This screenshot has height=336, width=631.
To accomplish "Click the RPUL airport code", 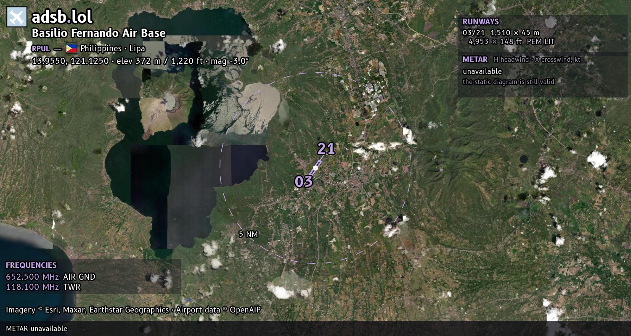I will point(41,48).
